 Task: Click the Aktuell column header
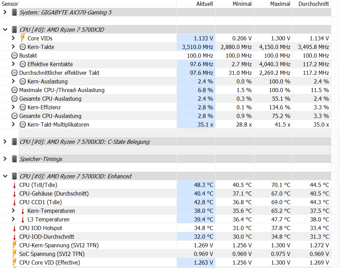[204, 4]
